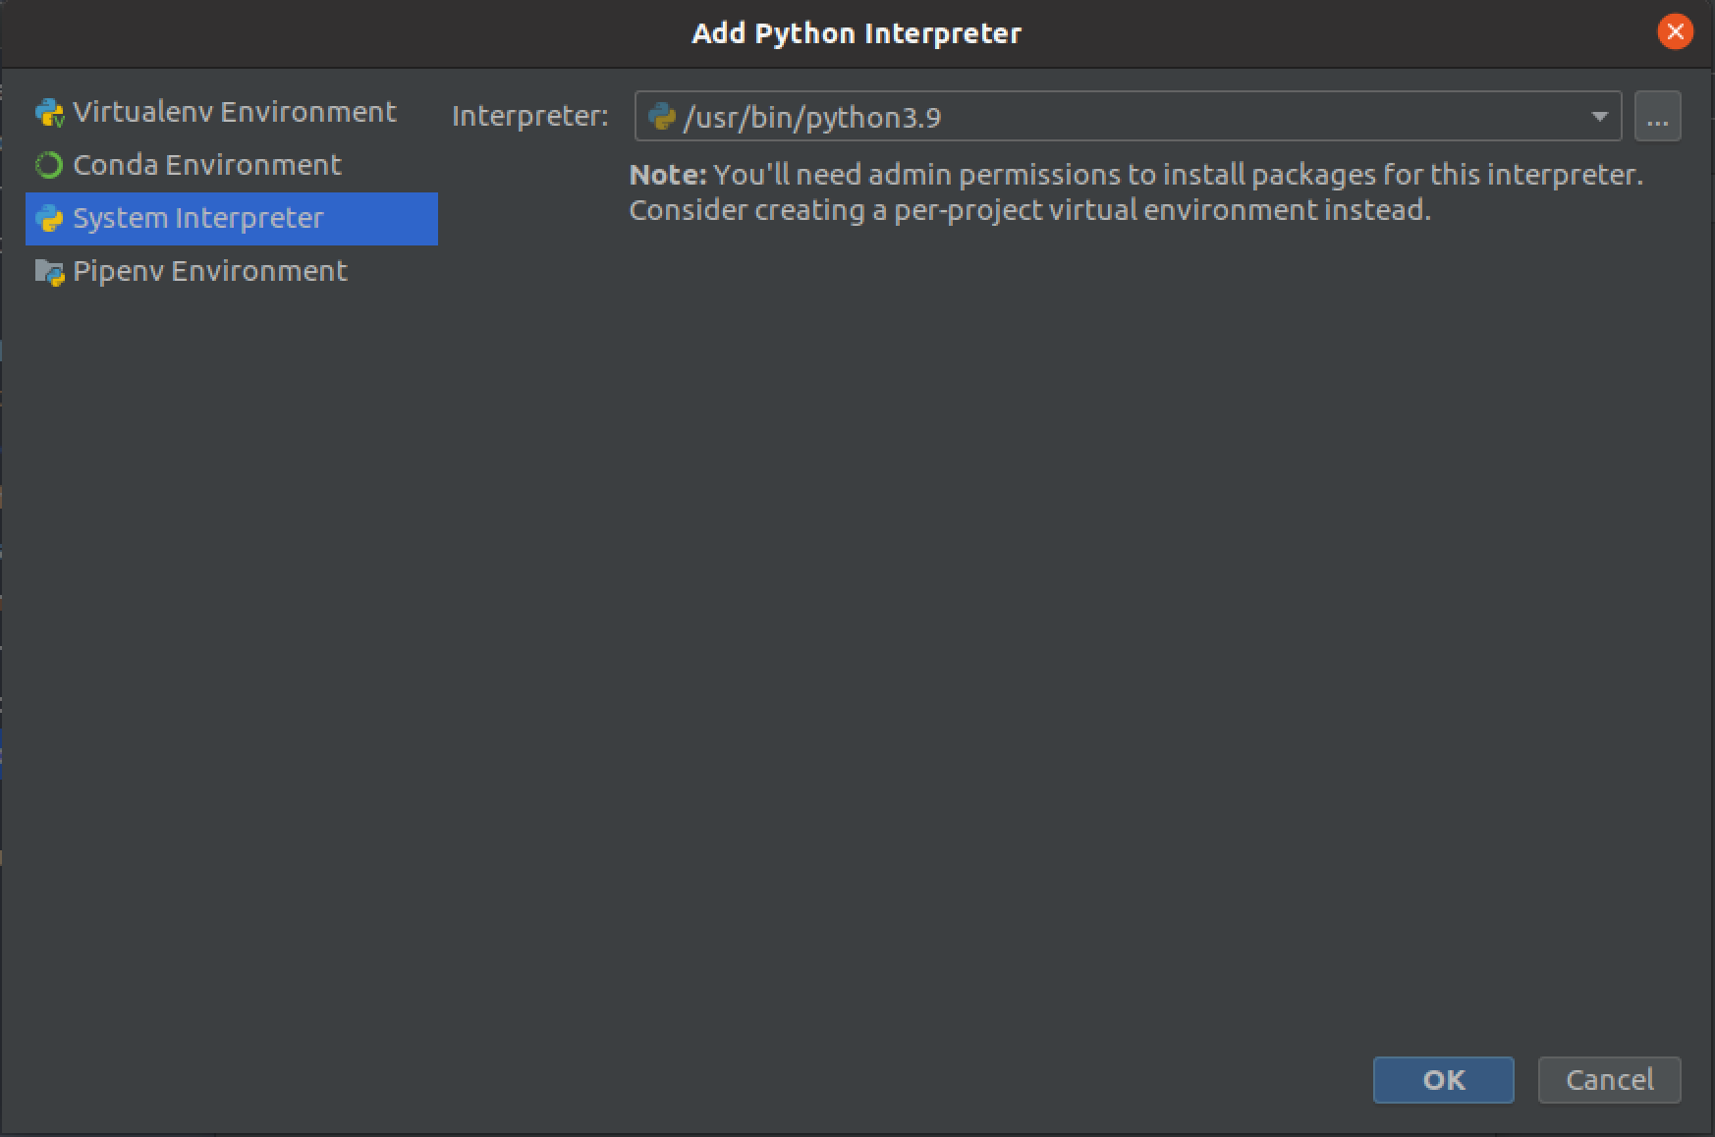Confirm with the OK button
Viewport: 1715px width, 1137px height.
(1444, 1080)
